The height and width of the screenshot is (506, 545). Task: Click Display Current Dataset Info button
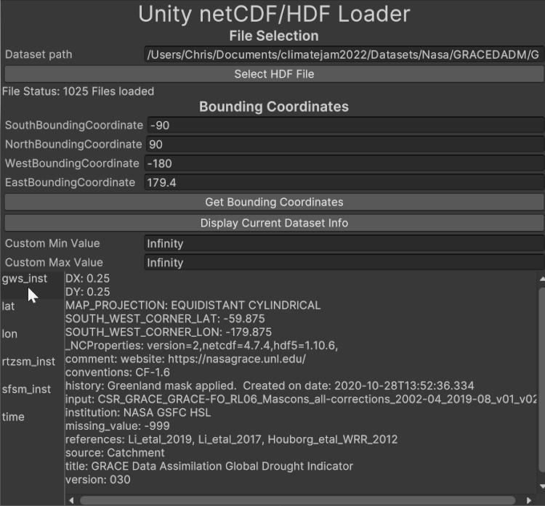point(274,223)
